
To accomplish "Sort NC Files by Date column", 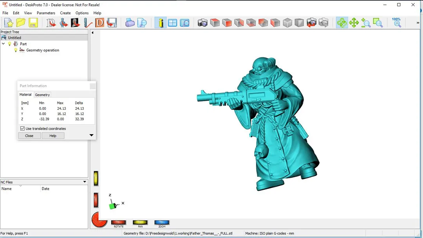I will [x=64, y=189].
